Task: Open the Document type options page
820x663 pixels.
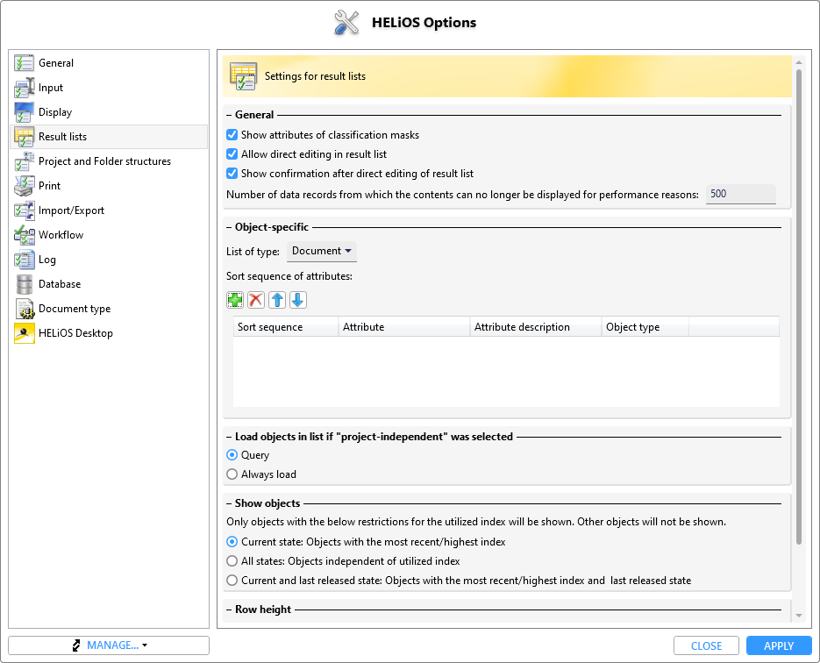Action: pyautogui.click(x=75, y=309)
